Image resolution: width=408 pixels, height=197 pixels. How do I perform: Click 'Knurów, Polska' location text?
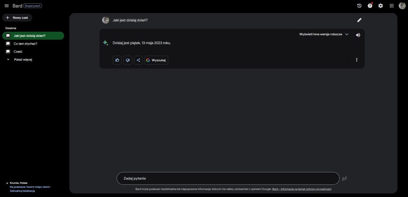[19, 183]
